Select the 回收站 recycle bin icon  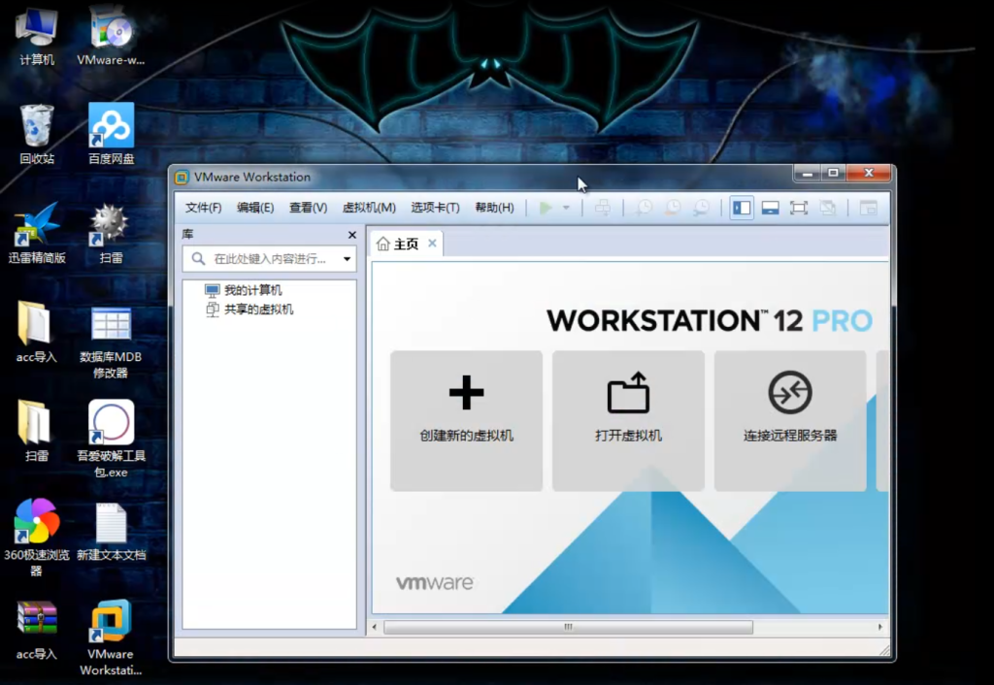point(37,134)
